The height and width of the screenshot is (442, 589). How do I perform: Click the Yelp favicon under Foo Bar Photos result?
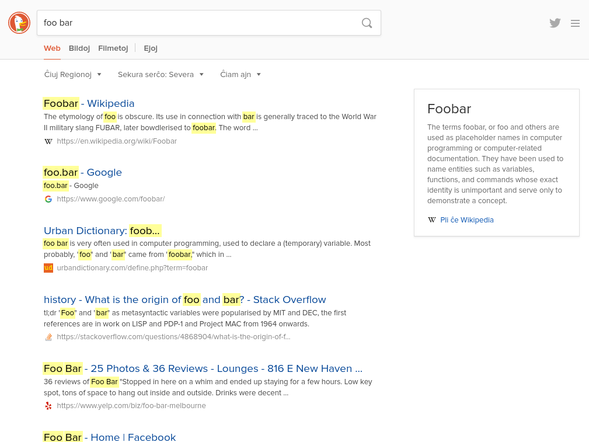48,406
